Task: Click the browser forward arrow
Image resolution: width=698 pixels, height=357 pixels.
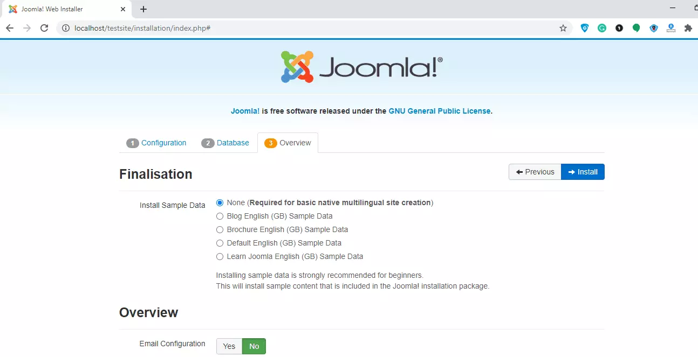Action: tap(27, 28)
